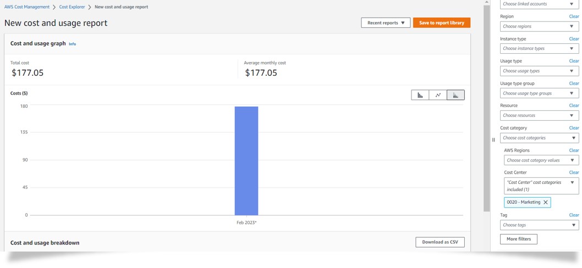Open Choose linked accounts dropdown

pos(539,4)
